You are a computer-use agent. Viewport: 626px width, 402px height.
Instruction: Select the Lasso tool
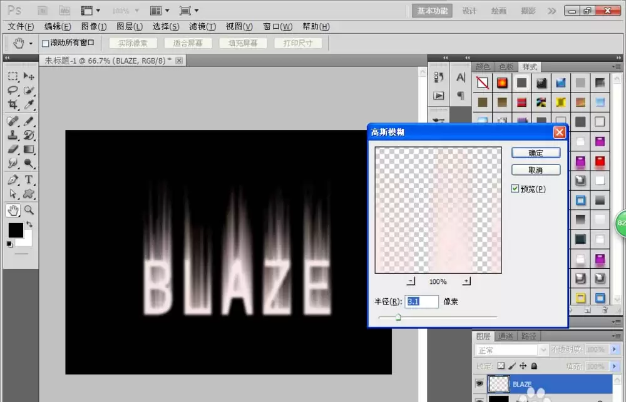[x=13, y=91]
